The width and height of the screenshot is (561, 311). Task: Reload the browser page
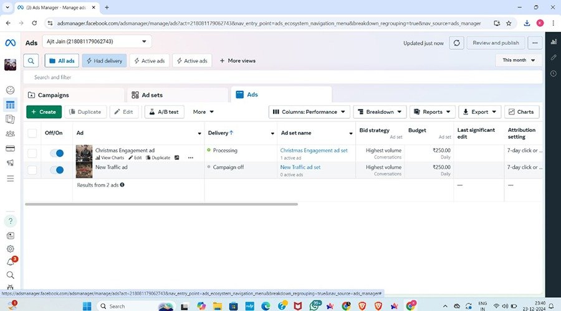tap(34, 23)
